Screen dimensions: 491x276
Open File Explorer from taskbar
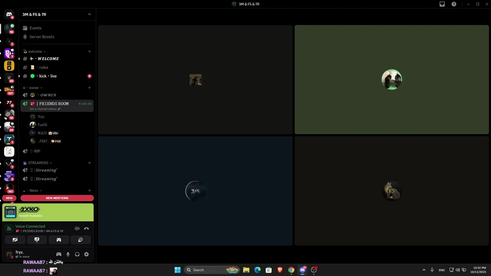click(x=246, y=270)
